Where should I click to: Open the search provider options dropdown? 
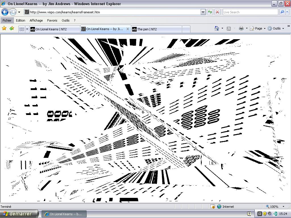click(x=287, y=12)
